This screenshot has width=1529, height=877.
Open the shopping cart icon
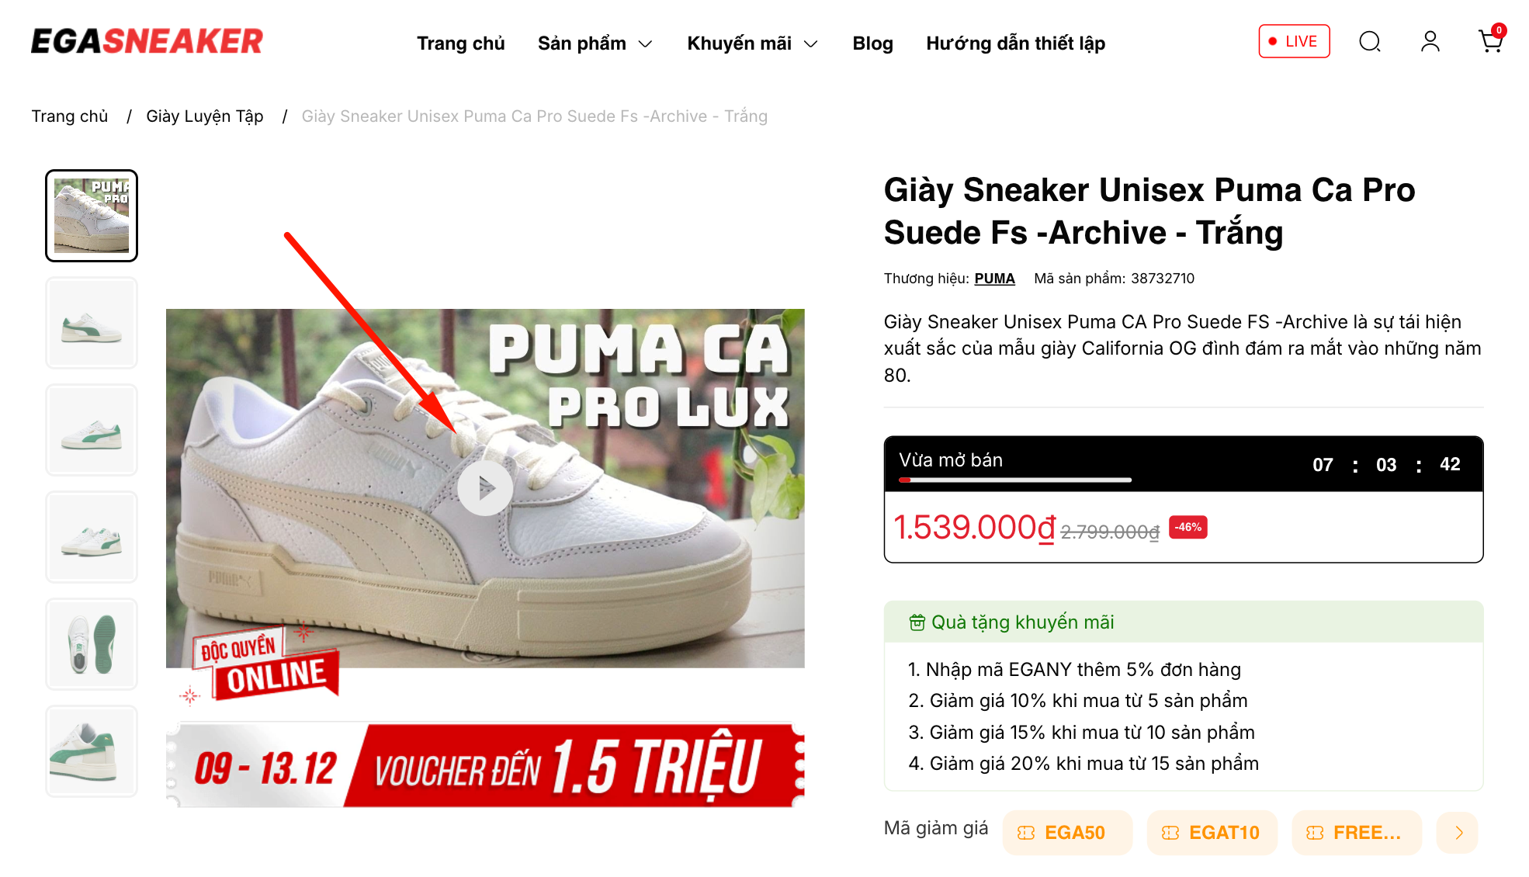[x=1490, y=41]
